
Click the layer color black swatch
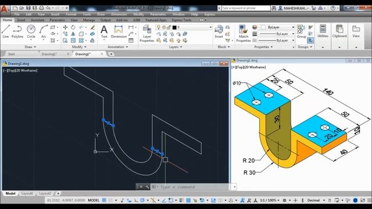(x=174, y=27)
